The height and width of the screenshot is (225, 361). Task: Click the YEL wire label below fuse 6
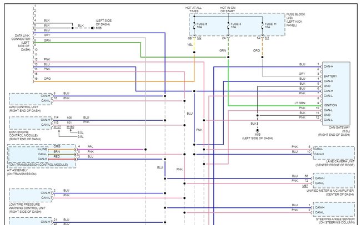coord(190,45)
